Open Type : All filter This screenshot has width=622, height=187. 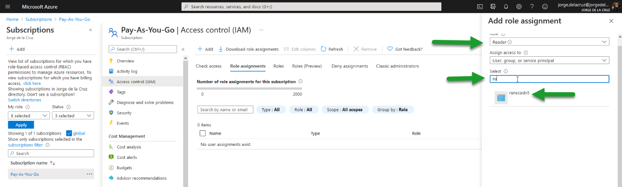pyautogui.click(x=271, y=110)
